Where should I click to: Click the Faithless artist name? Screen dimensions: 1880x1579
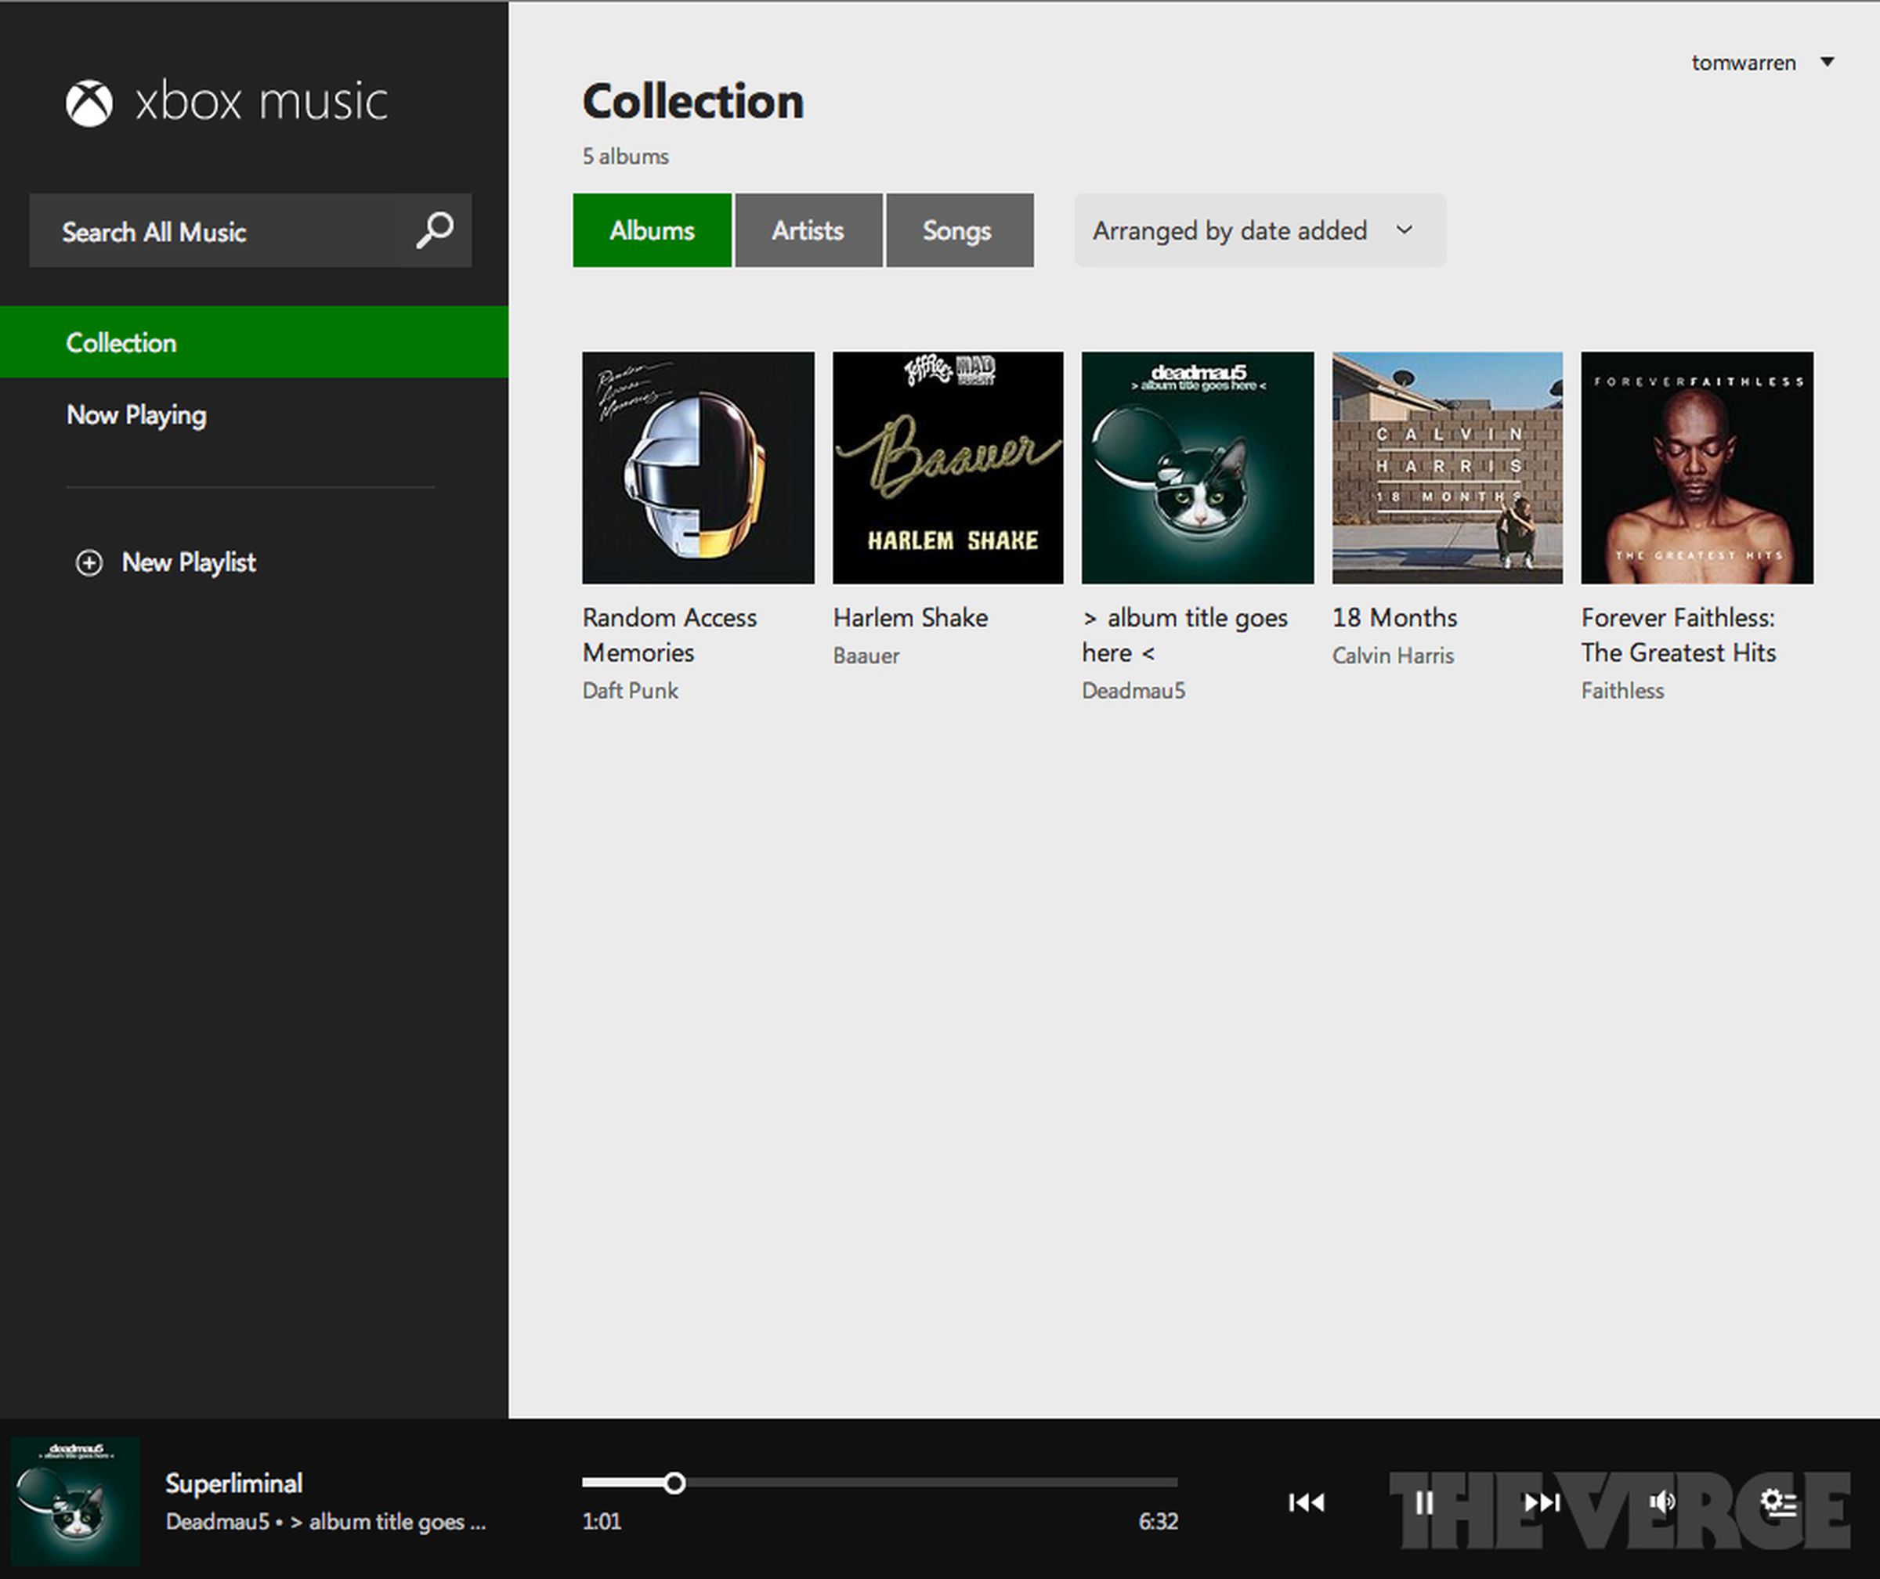pyautogui.click(x=1622, y=690)
